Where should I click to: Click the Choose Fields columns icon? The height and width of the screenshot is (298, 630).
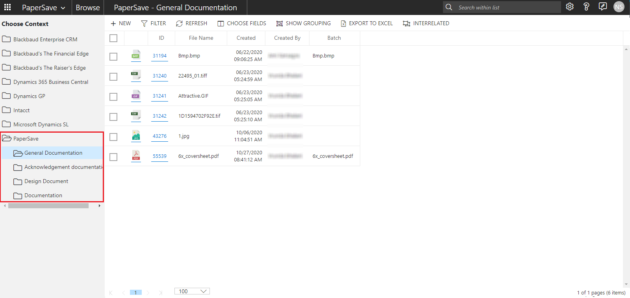coord(220,24)
